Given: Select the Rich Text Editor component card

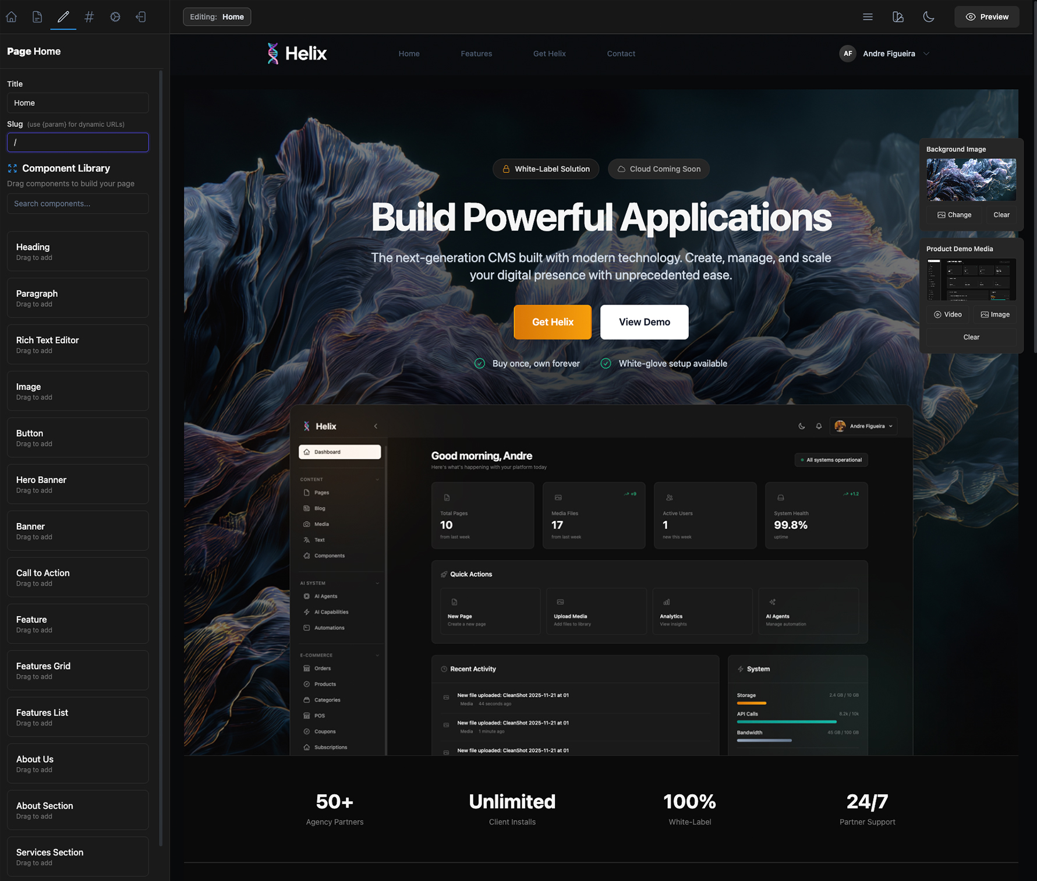Looking at the screenshot, I should point(78,345).
